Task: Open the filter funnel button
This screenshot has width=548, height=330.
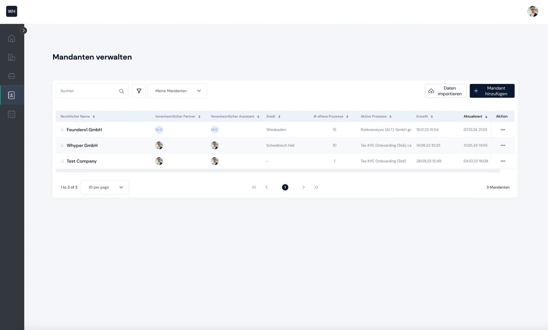Action: [139, 91]
